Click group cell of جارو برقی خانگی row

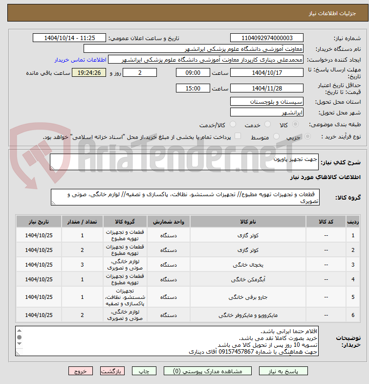(x=125, y=297)
